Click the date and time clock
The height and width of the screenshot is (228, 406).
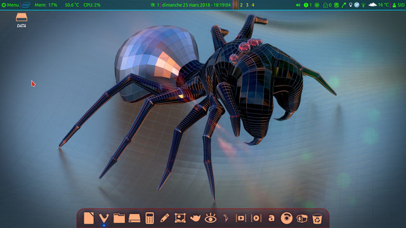[196, 5]
